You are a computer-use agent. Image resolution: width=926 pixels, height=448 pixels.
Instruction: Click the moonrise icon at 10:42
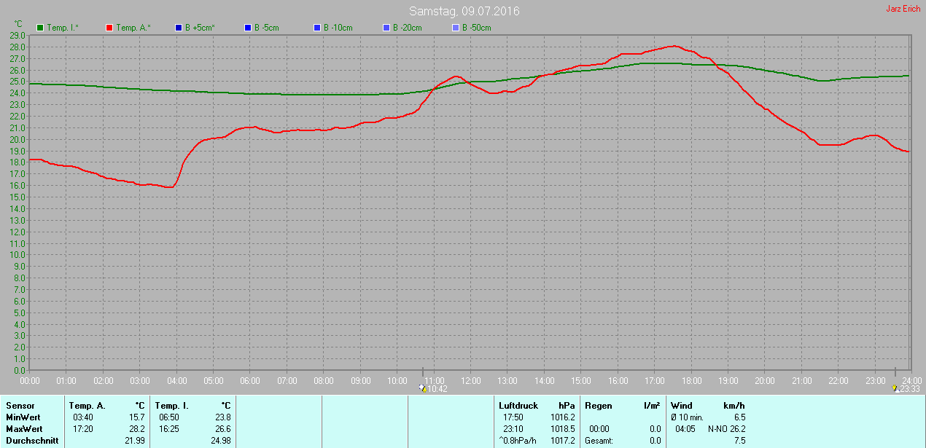point(423,389)
